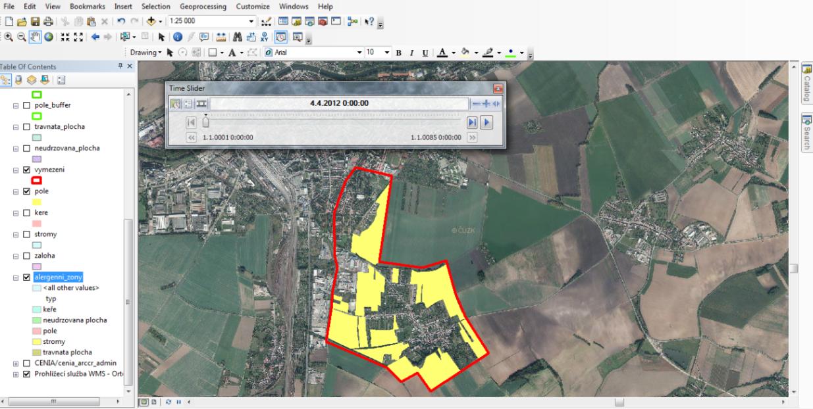Check the stromy layer checkbox
Viewport: 813px width, 409px height.
[x=27, y=234]
